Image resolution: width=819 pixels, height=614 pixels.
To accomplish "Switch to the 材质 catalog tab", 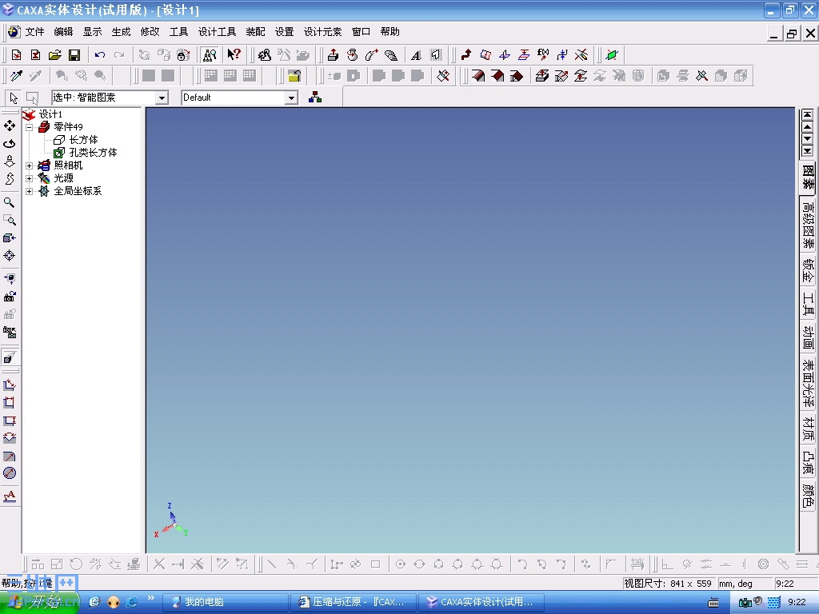I will coord(808,429).
